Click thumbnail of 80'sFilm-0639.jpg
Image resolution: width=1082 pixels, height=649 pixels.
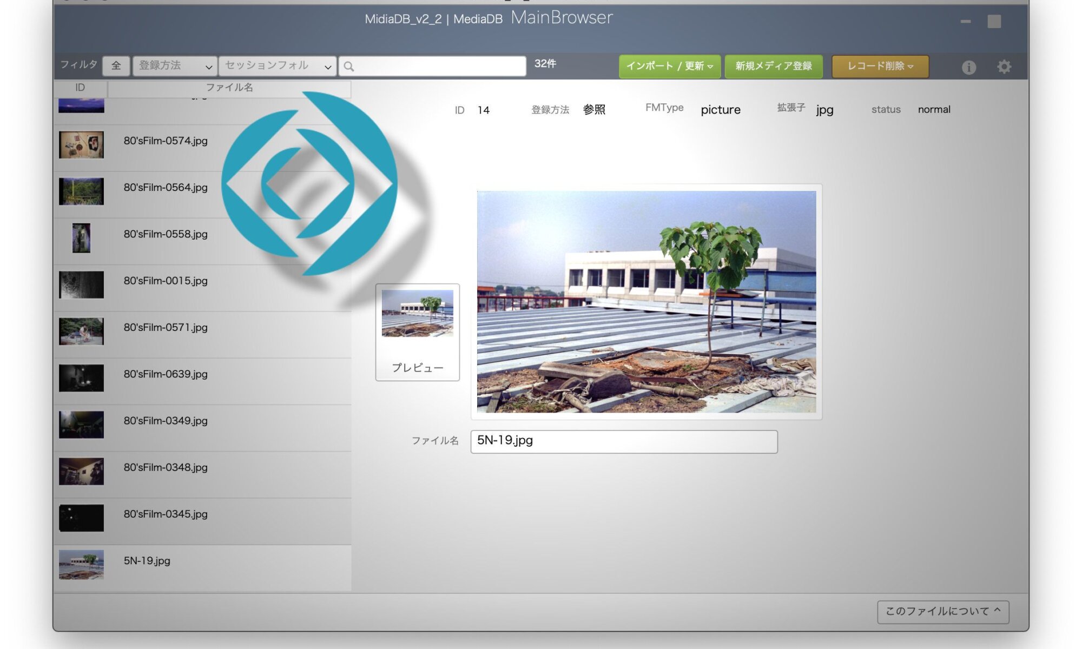click(81, 378)
